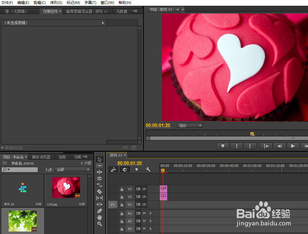Open 字幕(T) menu
Viewport: 308px width, 234px height.
[x=90, y=3]
